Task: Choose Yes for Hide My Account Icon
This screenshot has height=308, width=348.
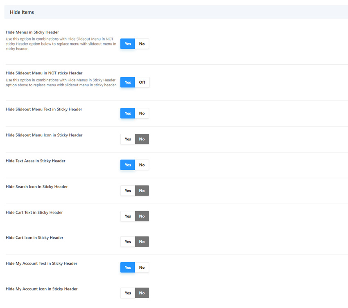Action: [128, 293]
